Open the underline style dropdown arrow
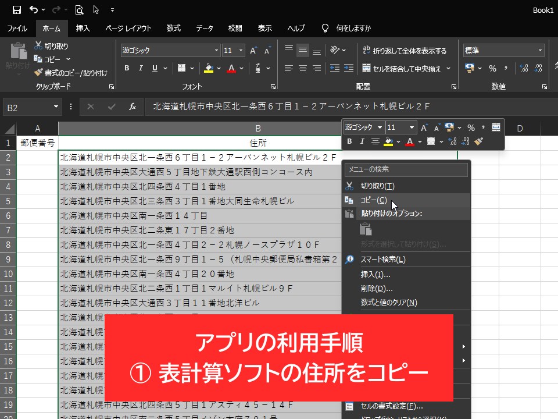This screenshot has width=558, height=419. pyautogui.click(x=166, y=68)
